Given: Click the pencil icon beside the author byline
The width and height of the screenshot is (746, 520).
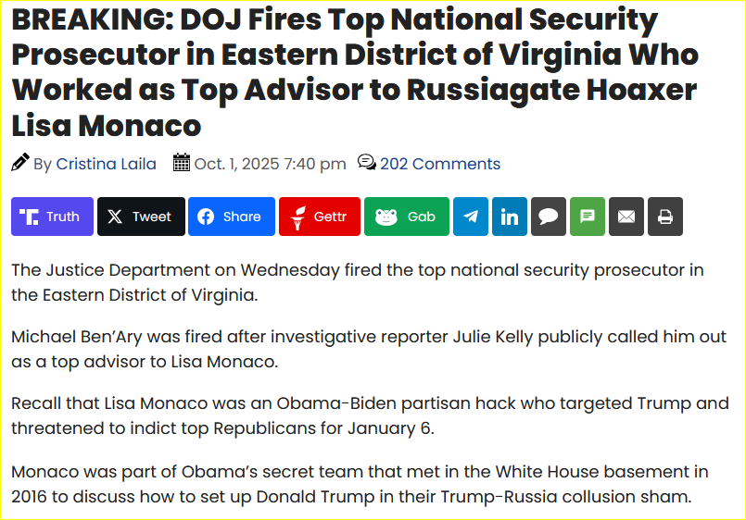Looking at the screenshot, I should pyautogui.click(x=20, y=163).
